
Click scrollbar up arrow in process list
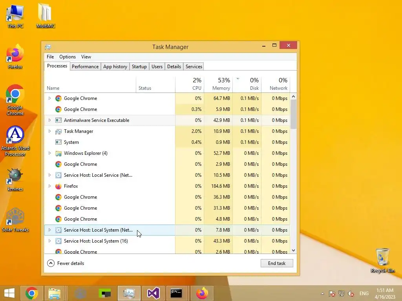point(294,97)
